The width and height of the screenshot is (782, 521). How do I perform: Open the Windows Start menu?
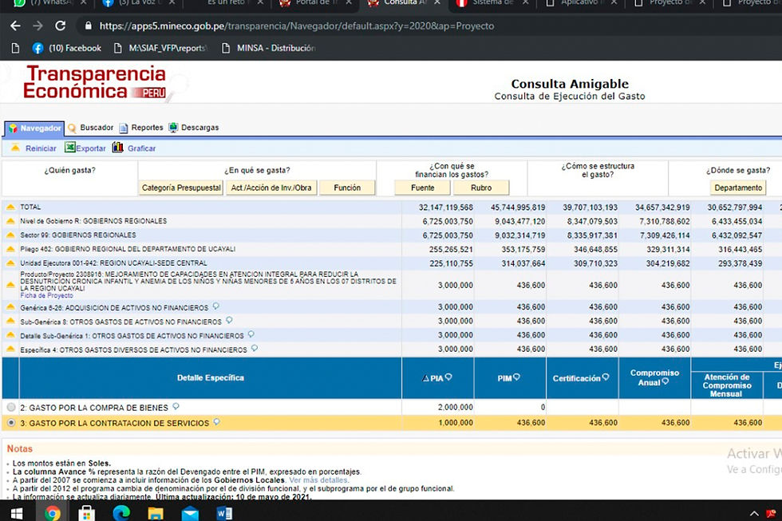tap(17, 513)
